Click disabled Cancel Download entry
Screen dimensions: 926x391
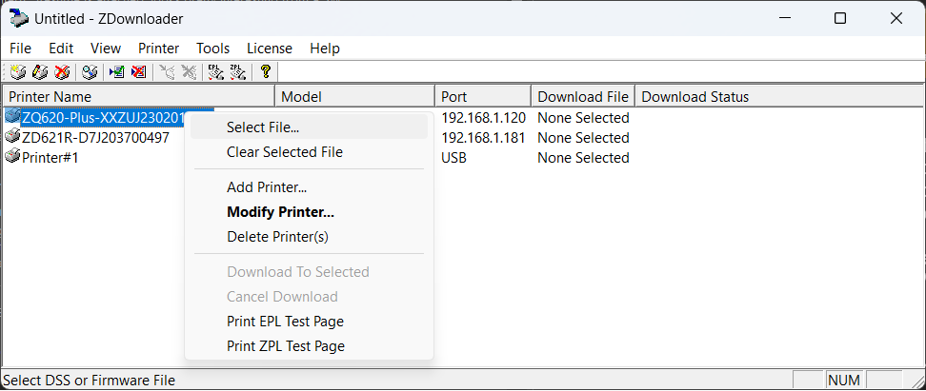click(x=309, y=297)
